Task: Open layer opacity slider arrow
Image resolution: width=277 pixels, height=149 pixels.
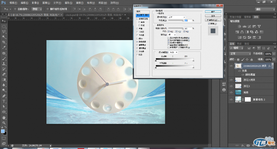Action: tap(274, 54)
